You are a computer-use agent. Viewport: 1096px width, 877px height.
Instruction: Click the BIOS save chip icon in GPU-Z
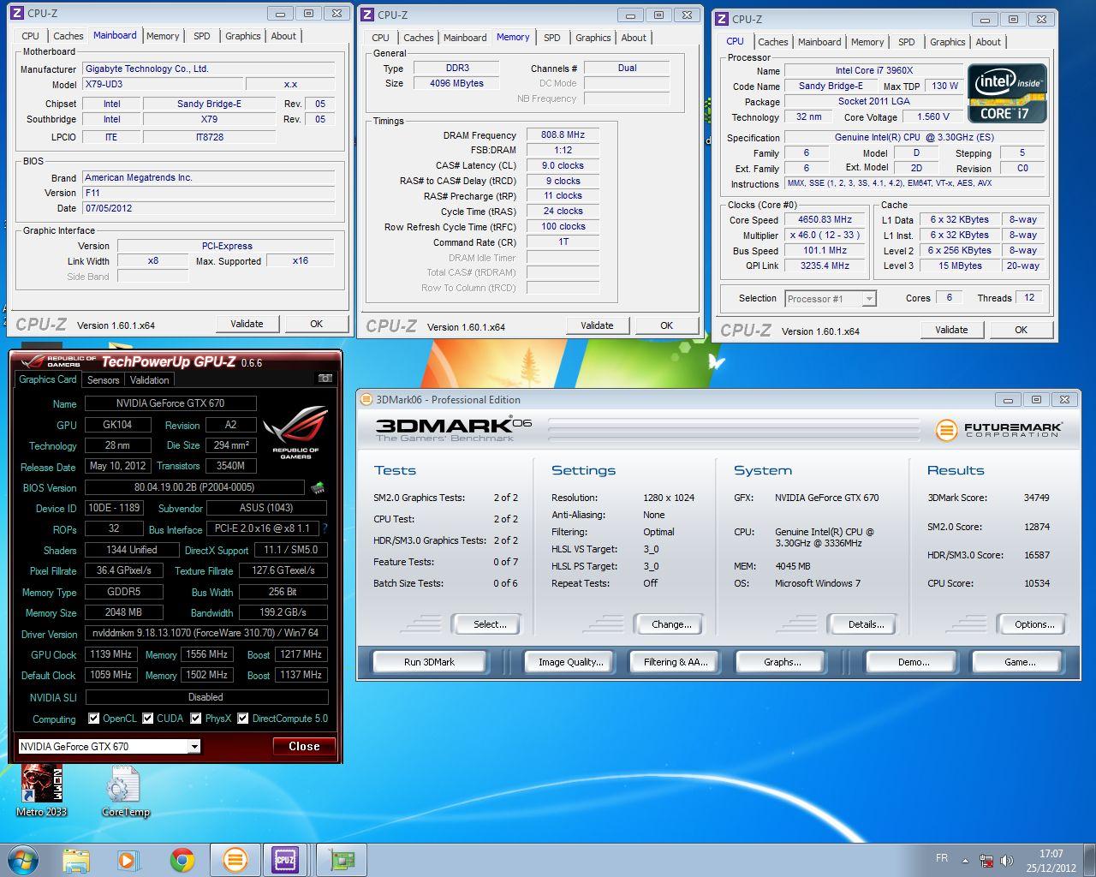[x=318, y=487]
